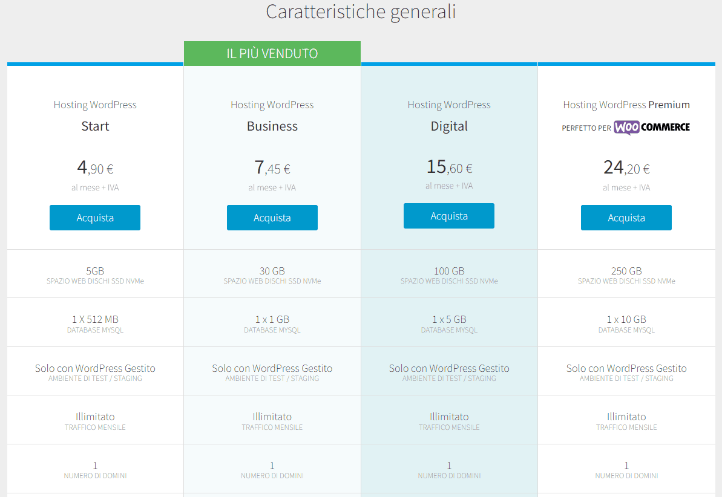The height and width of the screenshot is (497, 722).
Task: Buy the Business hosting plan
Action: (272, 218)
